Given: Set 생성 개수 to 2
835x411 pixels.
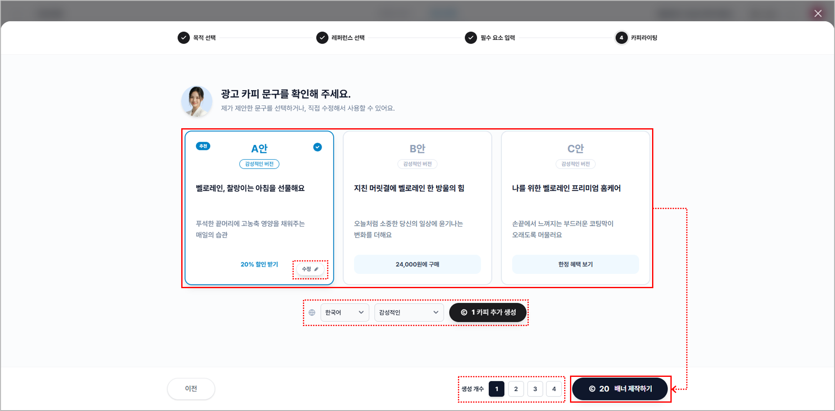Looking at the screenshot, I should pos(516,389).
